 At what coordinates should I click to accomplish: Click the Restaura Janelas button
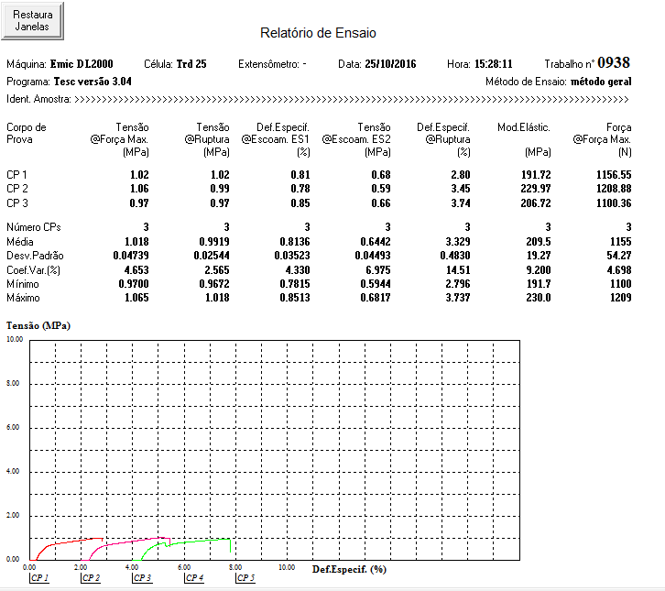point(32,21)
